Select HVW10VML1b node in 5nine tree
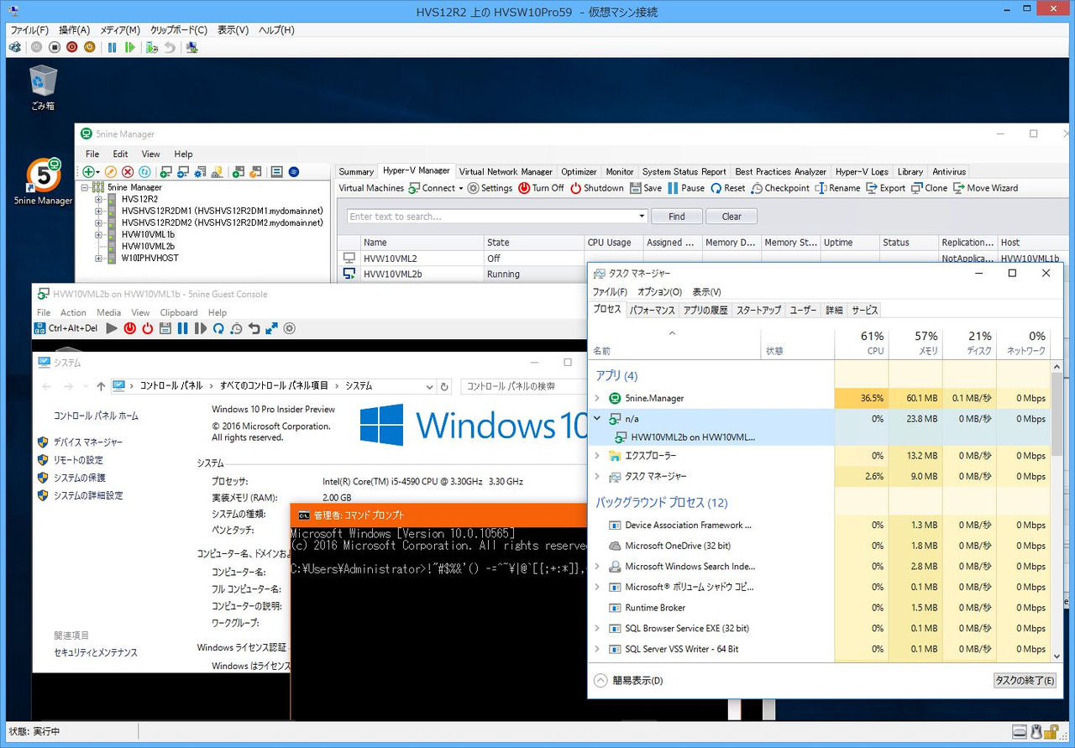 148,234
